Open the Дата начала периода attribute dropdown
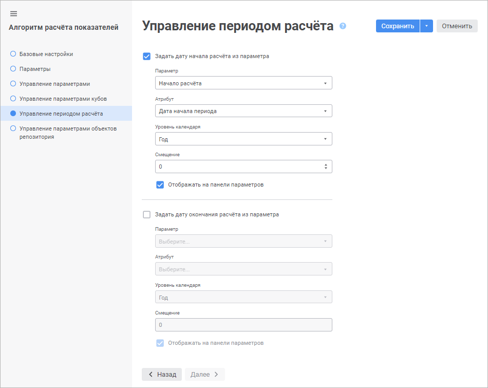This screenshot has height=388, width=488. tap(243, 111)
